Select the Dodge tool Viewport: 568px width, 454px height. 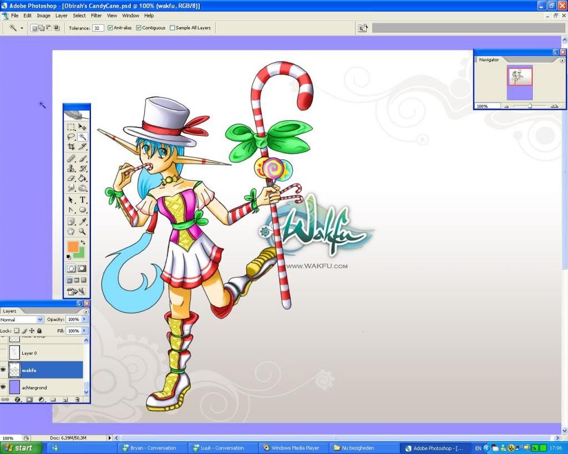83,188
